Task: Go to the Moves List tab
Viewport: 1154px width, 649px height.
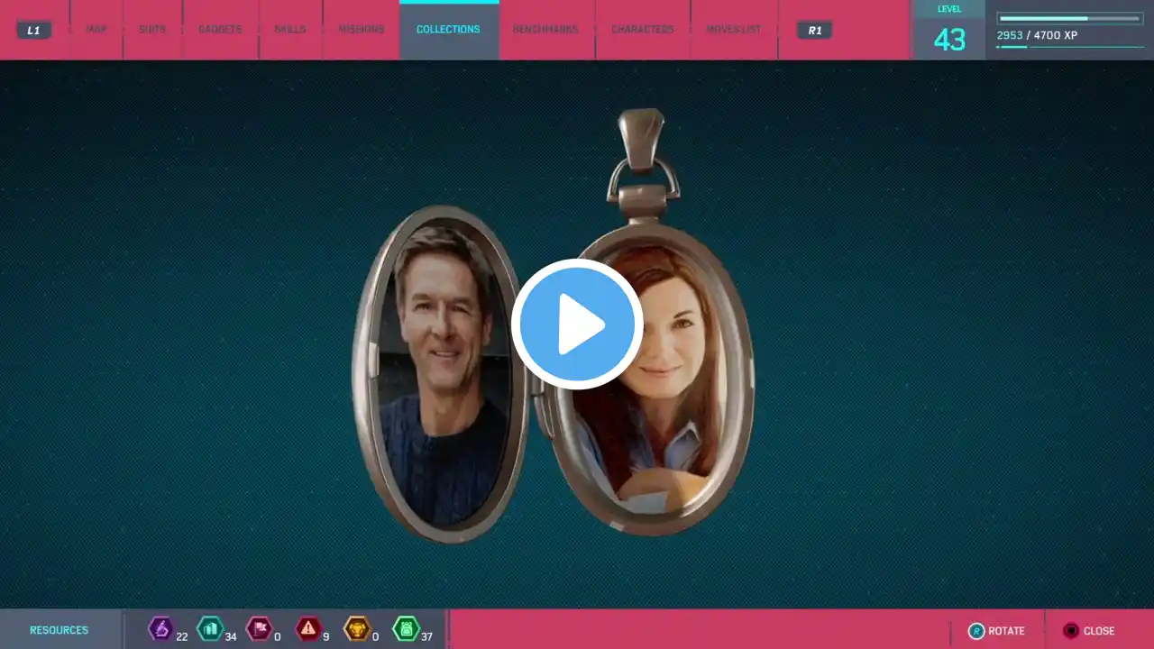Action: 734,30
